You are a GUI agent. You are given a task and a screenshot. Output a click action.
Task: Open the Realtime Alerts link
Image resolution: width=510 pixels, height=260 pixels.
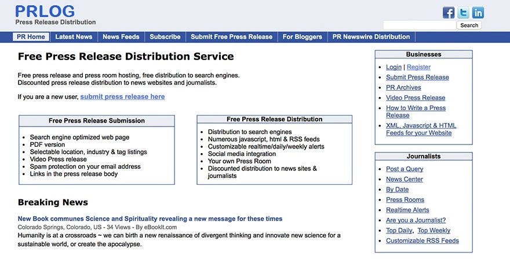407,210
